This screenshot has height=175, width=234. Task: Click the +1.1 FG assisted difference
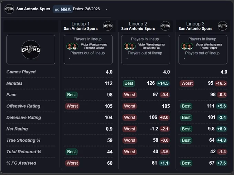coord(164,163)
